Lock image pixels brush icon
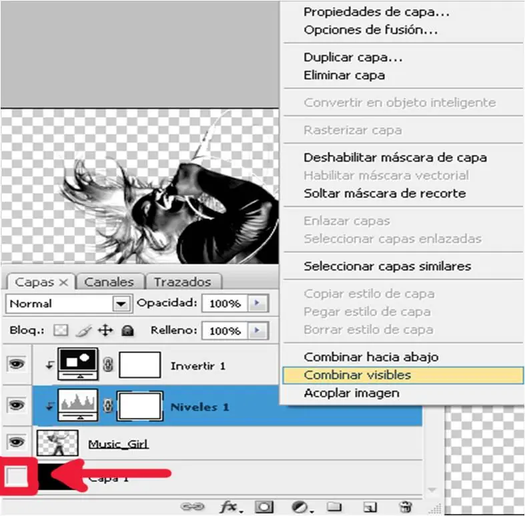The height and width of the screenshot is (516, 525). tap(83, 330)
